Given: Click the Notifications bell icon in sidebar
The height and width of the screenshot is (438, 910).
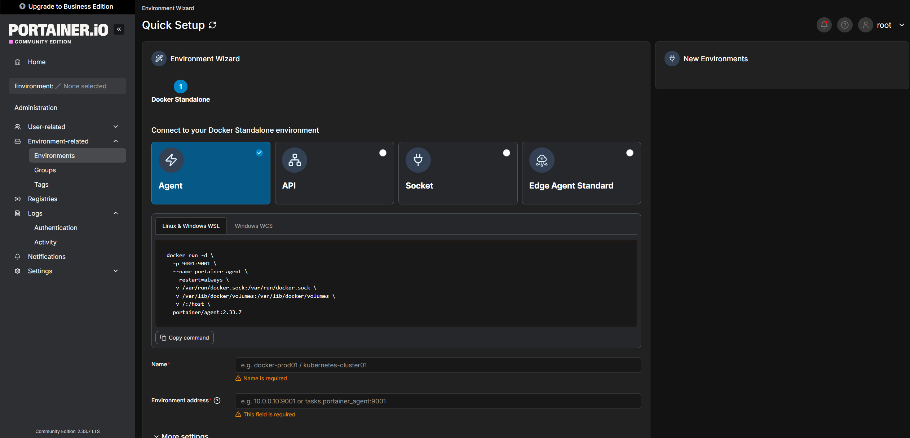Looking at the screenshot, I should pos(17,257).
